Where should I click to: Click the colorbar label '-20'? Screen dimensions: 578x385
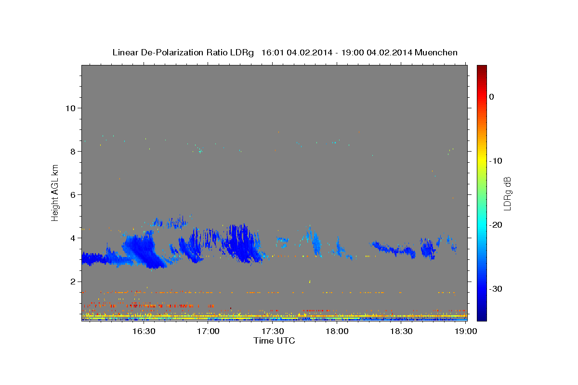click(x=496, y=225)
